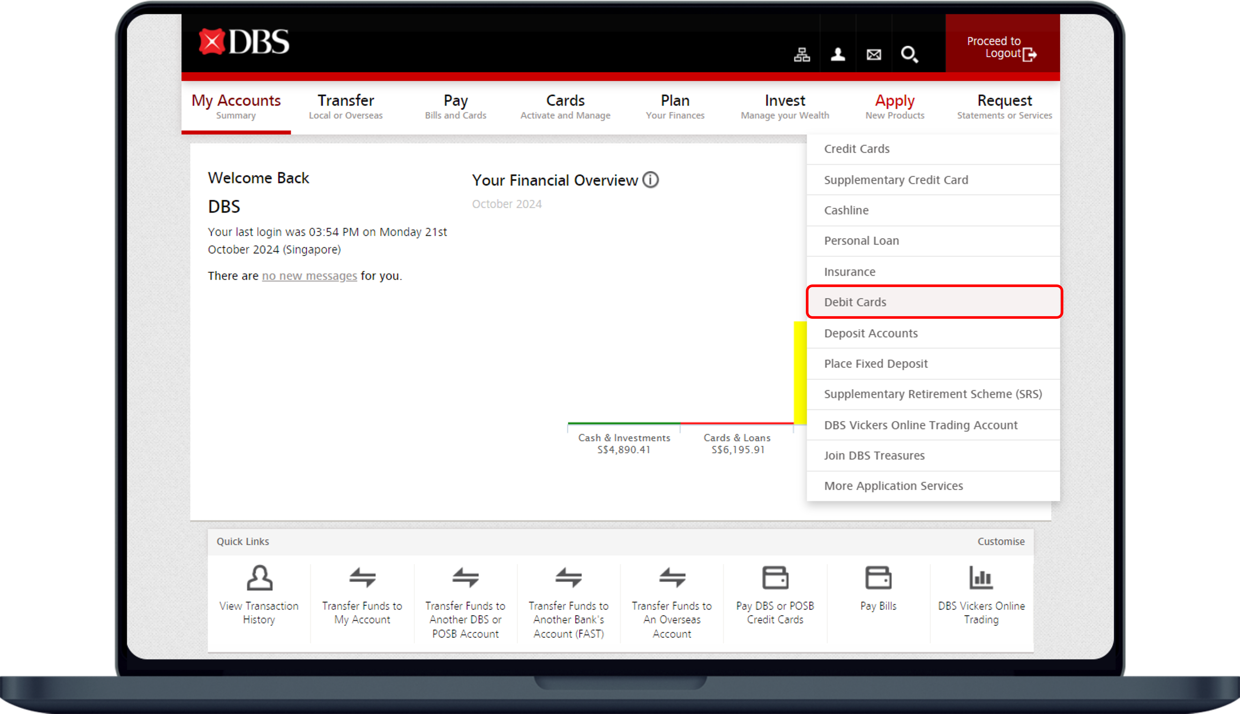1240x714 pixels.
Task: Click the DBS logo
Action: [244, 42]
